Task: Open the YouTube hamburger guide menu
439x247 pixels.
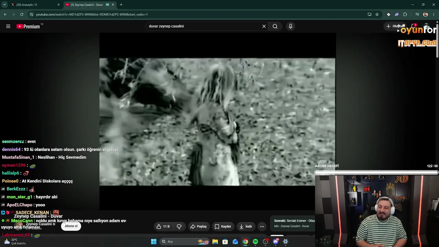Action: pyautogui.click(x=8, y=26)
